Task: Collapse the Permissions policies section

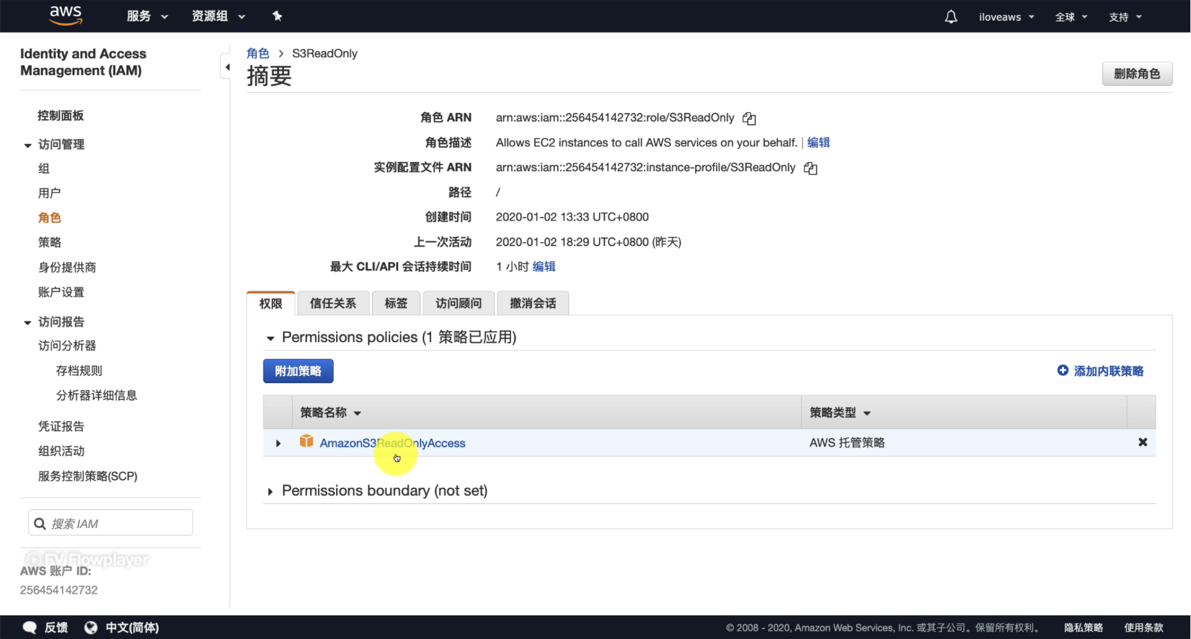Action: point(270,338)
